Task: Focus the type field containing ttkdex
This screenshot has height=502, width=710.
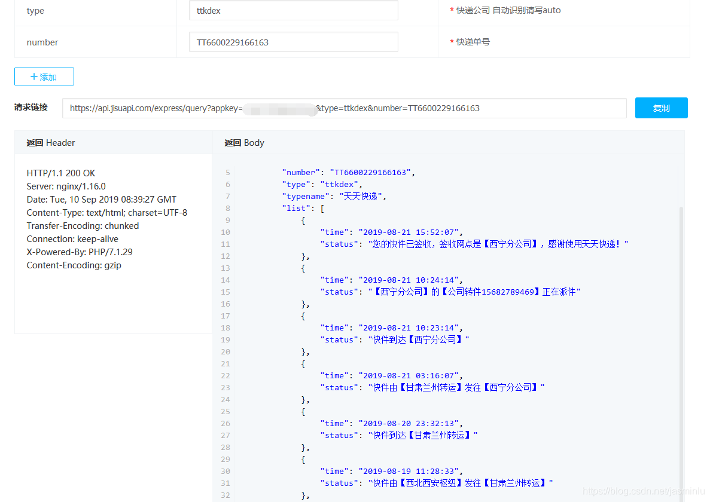Action: [x=293, y=11]
